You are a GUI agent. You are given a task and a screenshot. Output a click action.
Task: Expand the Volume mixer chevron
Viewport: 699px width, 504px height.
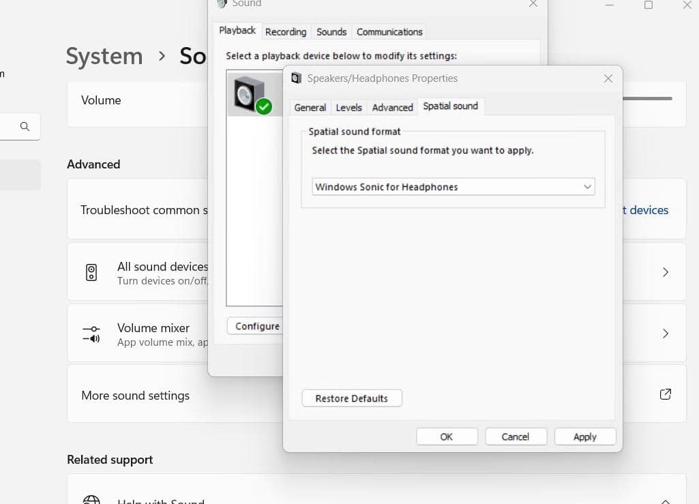tap(665, 334)
